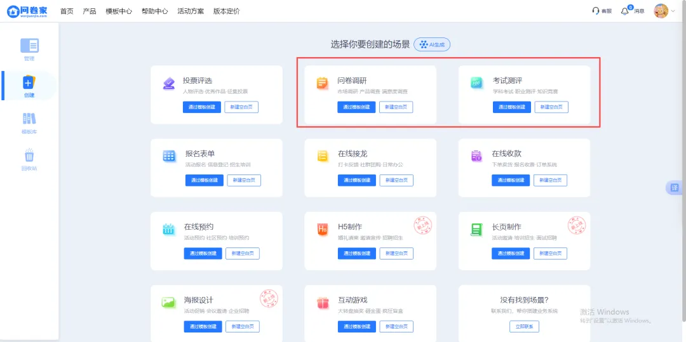
Task: Open the 产品 menu in top navigation
Action: (90, 11)
